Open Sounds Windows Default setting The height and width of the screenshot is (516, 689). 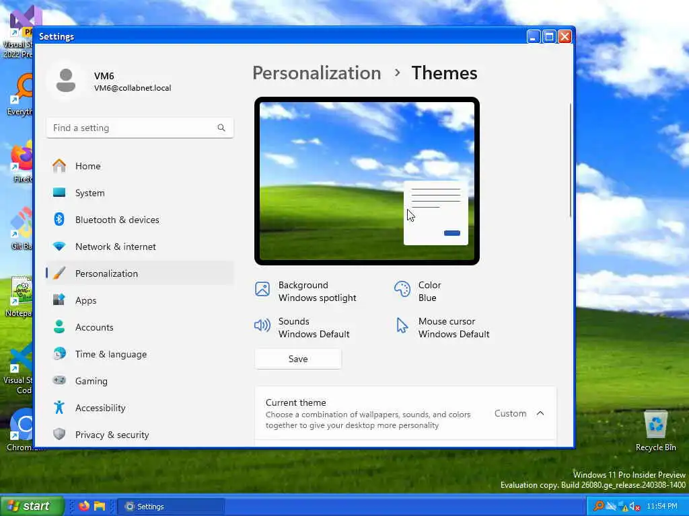click(302, 327)
